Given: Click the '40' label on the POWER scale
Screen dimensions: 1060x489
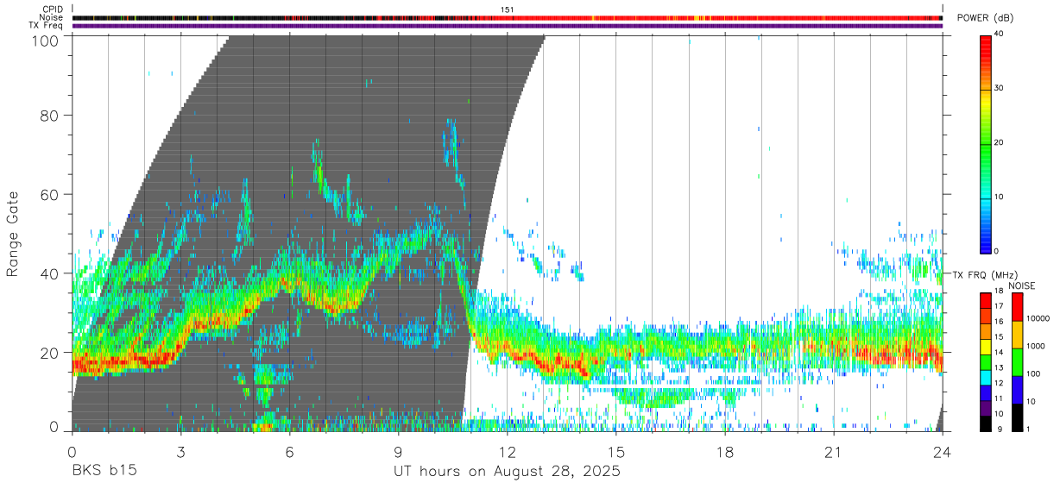Looking at the screenshot, I should coord(999,34).
